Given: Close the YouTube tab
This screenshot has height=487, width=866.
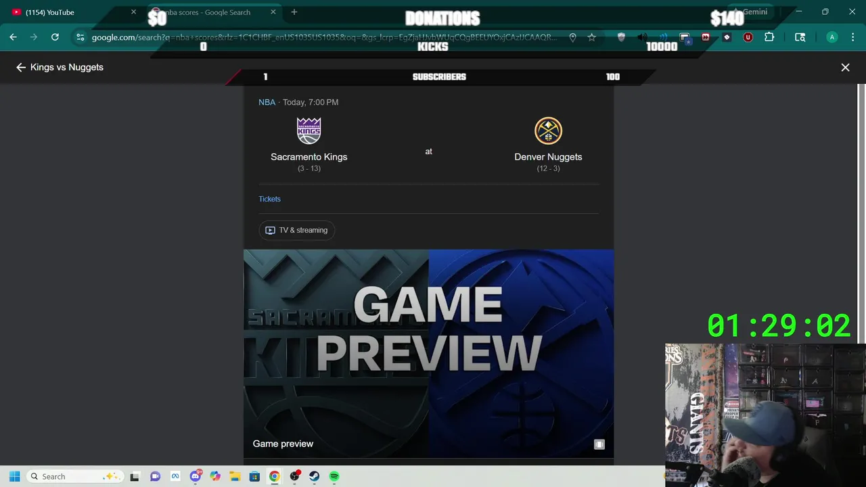Looking at the screenshot, I should (x=133, y=12).
